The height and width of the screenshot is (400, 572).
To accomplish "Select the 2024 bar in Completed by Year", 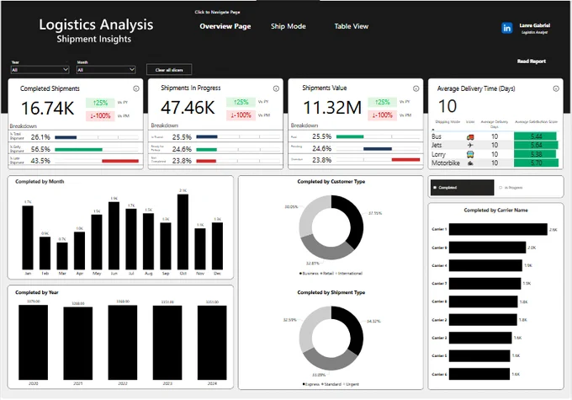I will point(212,343).
